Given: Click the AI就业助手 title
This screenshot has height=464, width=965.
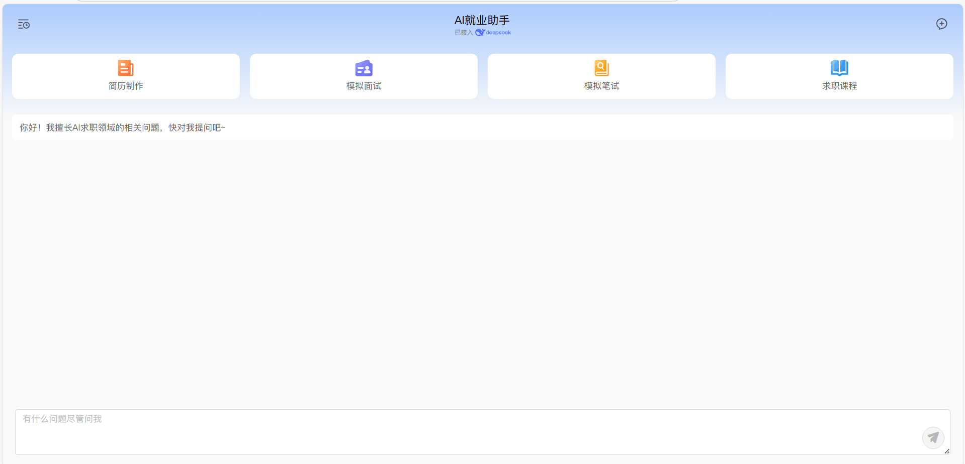Looking at the screenshot, I should [482, 20].
